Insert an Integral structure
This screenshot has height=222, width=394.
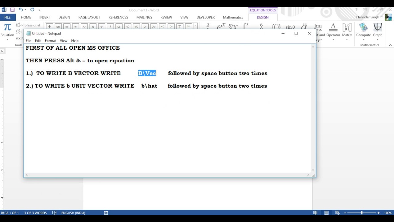click(245, 27)
